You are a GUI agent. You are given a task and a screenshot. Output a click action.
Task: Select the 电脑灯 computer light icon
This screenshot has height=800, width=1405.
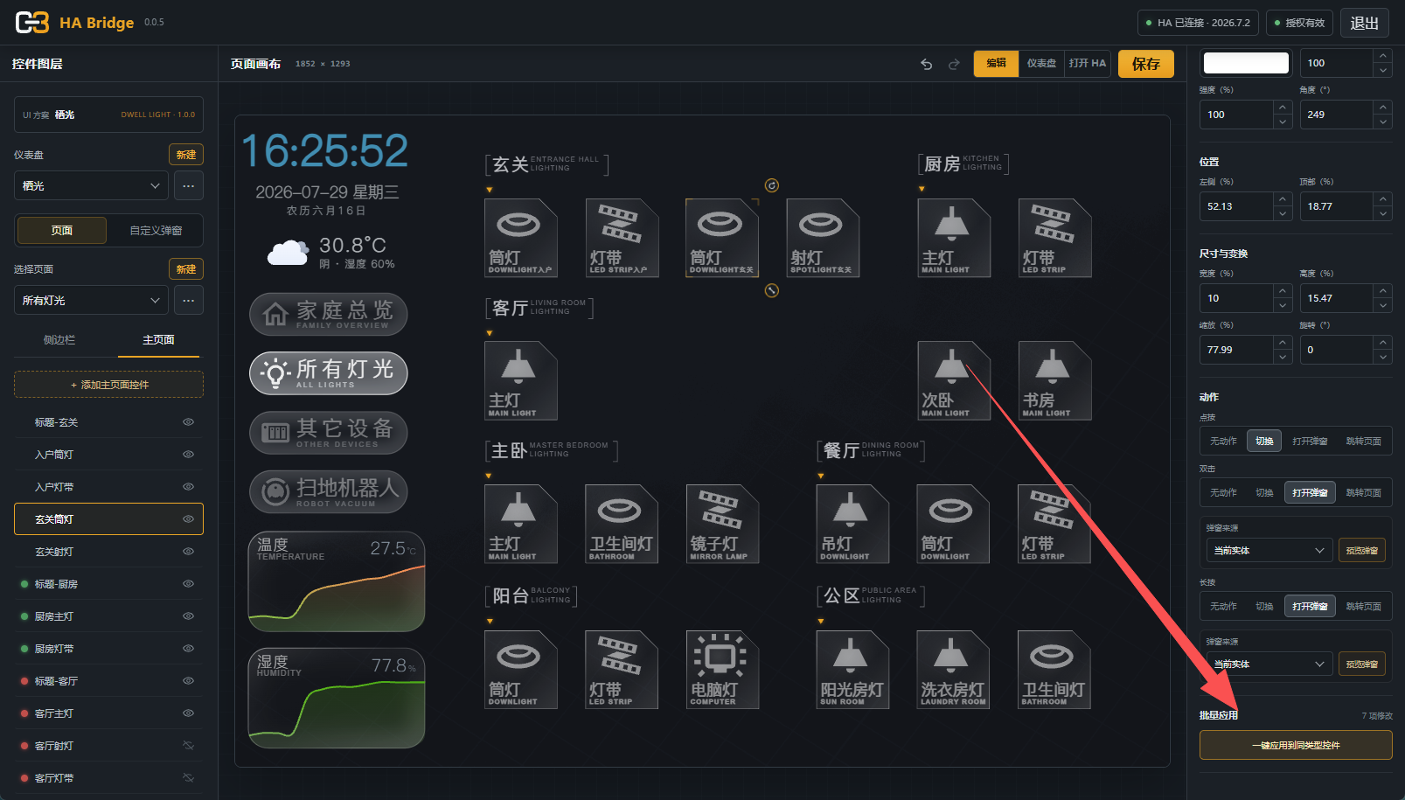(x=722, y=669)
